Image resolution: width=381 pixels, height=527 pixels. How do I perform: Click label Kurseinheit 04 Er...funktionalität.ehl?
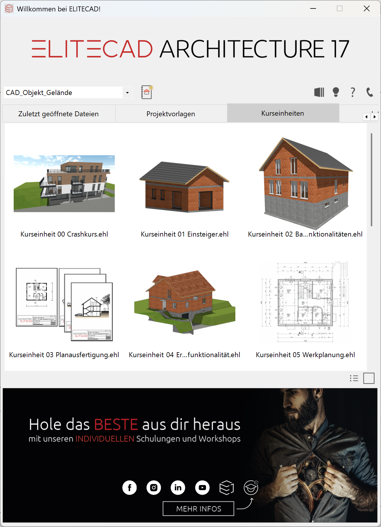click(185, 355)
